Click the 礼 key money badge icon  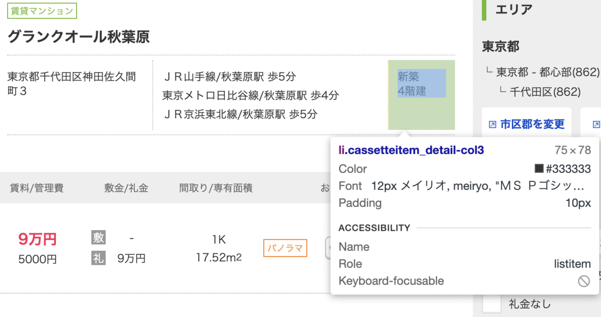pos(99,258)
